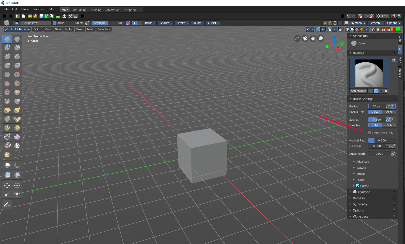Click the zoom magnifier viewport icon
405x244 pixels.
point(321,38)
